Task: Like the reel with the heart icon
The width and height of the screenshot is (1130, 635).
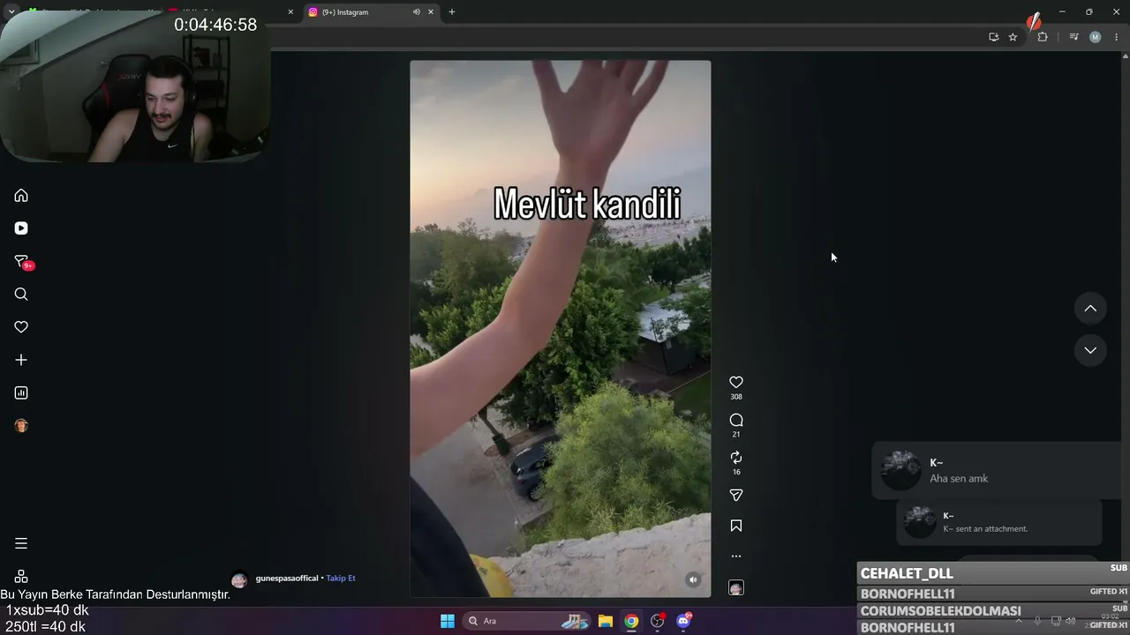Action: pyautogui.click(x=736, y=382)
